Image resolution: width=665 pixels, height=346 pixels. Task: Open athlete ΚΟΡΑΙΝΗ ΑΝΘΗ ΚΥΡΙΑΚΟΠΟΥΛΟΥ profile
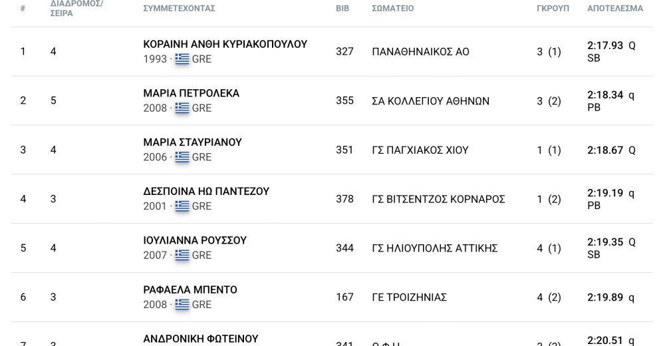point(225,44)
